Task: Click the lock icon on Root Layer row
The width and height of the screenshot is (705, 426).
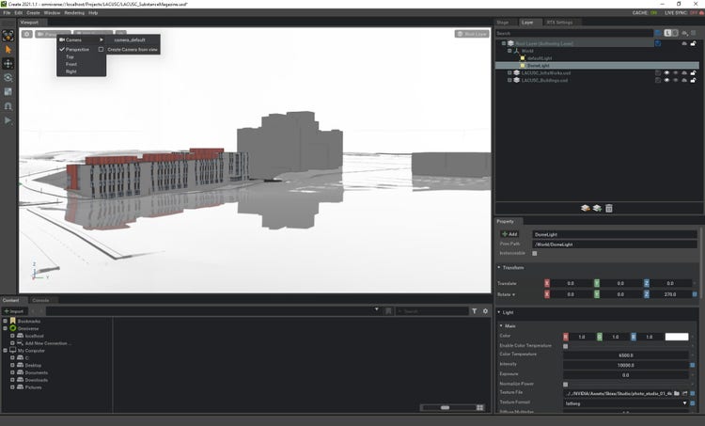Action: pyautogui.click(x=694, y=43)
